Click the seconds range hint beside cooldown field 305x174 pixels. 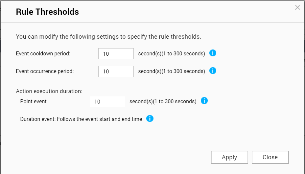pos(172,53)
